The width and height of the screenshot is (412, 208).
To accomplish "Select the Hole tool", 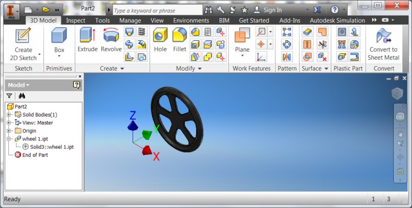I will (160, 40).
